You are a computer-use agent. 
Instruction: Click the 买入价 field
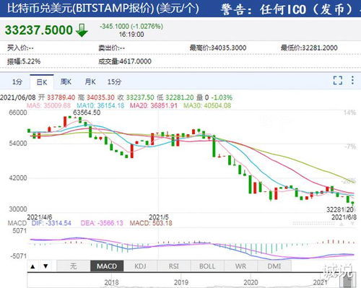click(x=20, y=48)
